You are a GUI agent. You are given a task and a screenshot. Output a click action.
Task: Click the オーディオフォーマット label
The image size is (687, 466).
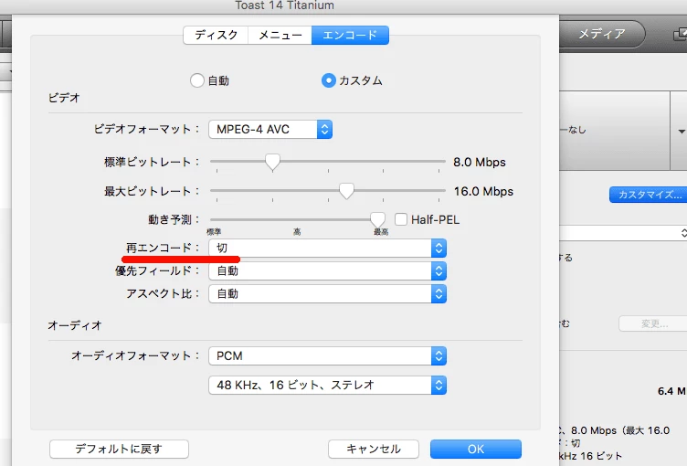(135, 355)
